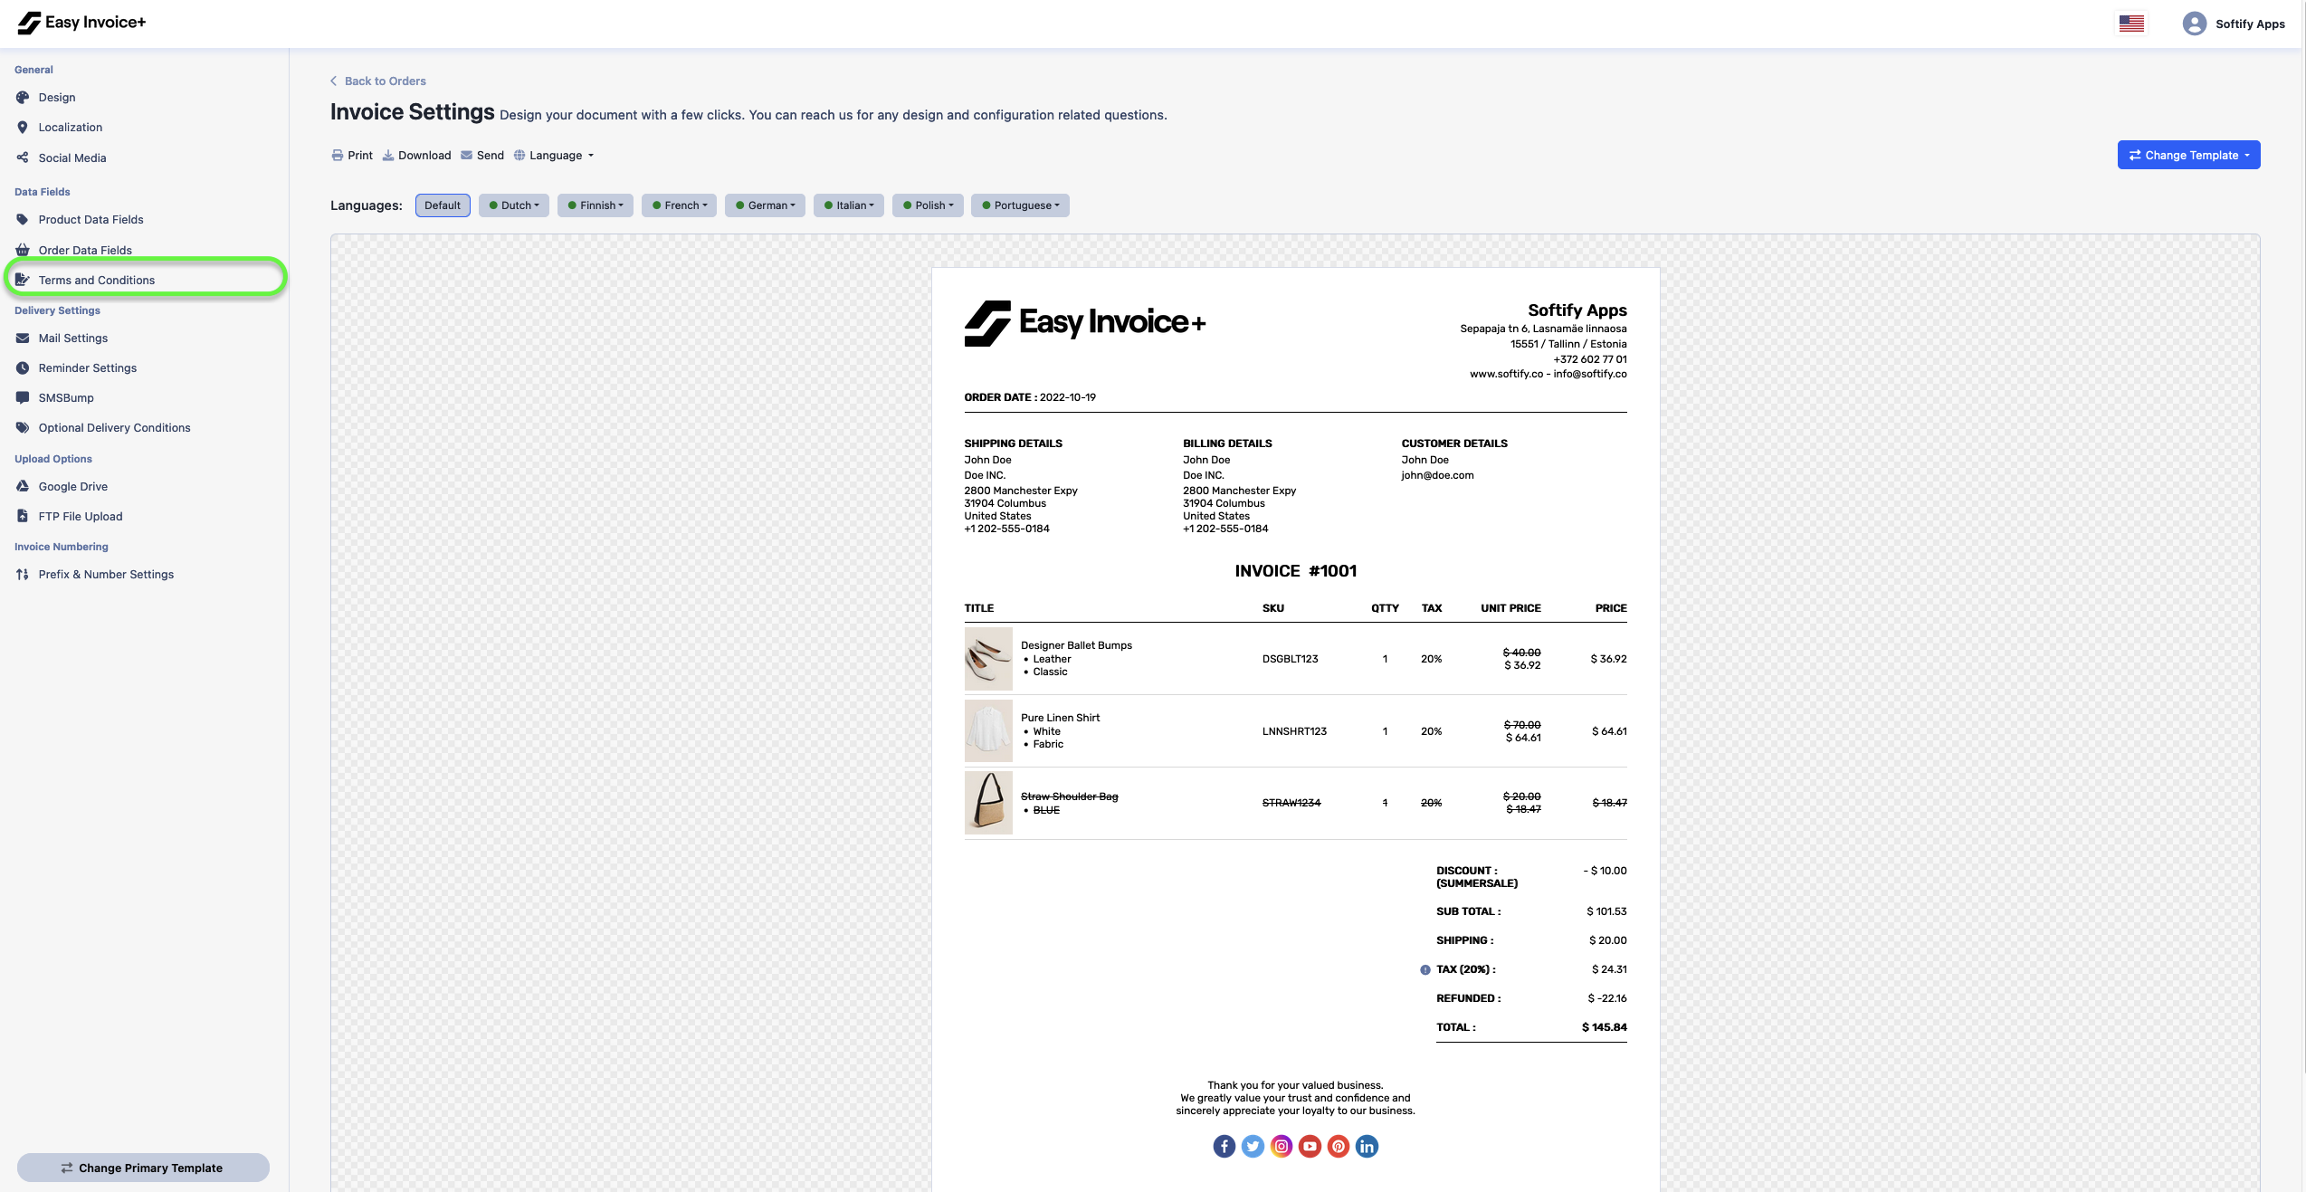
Task: Click the Terms and Conditions signature icon
Action: (23, 280)
